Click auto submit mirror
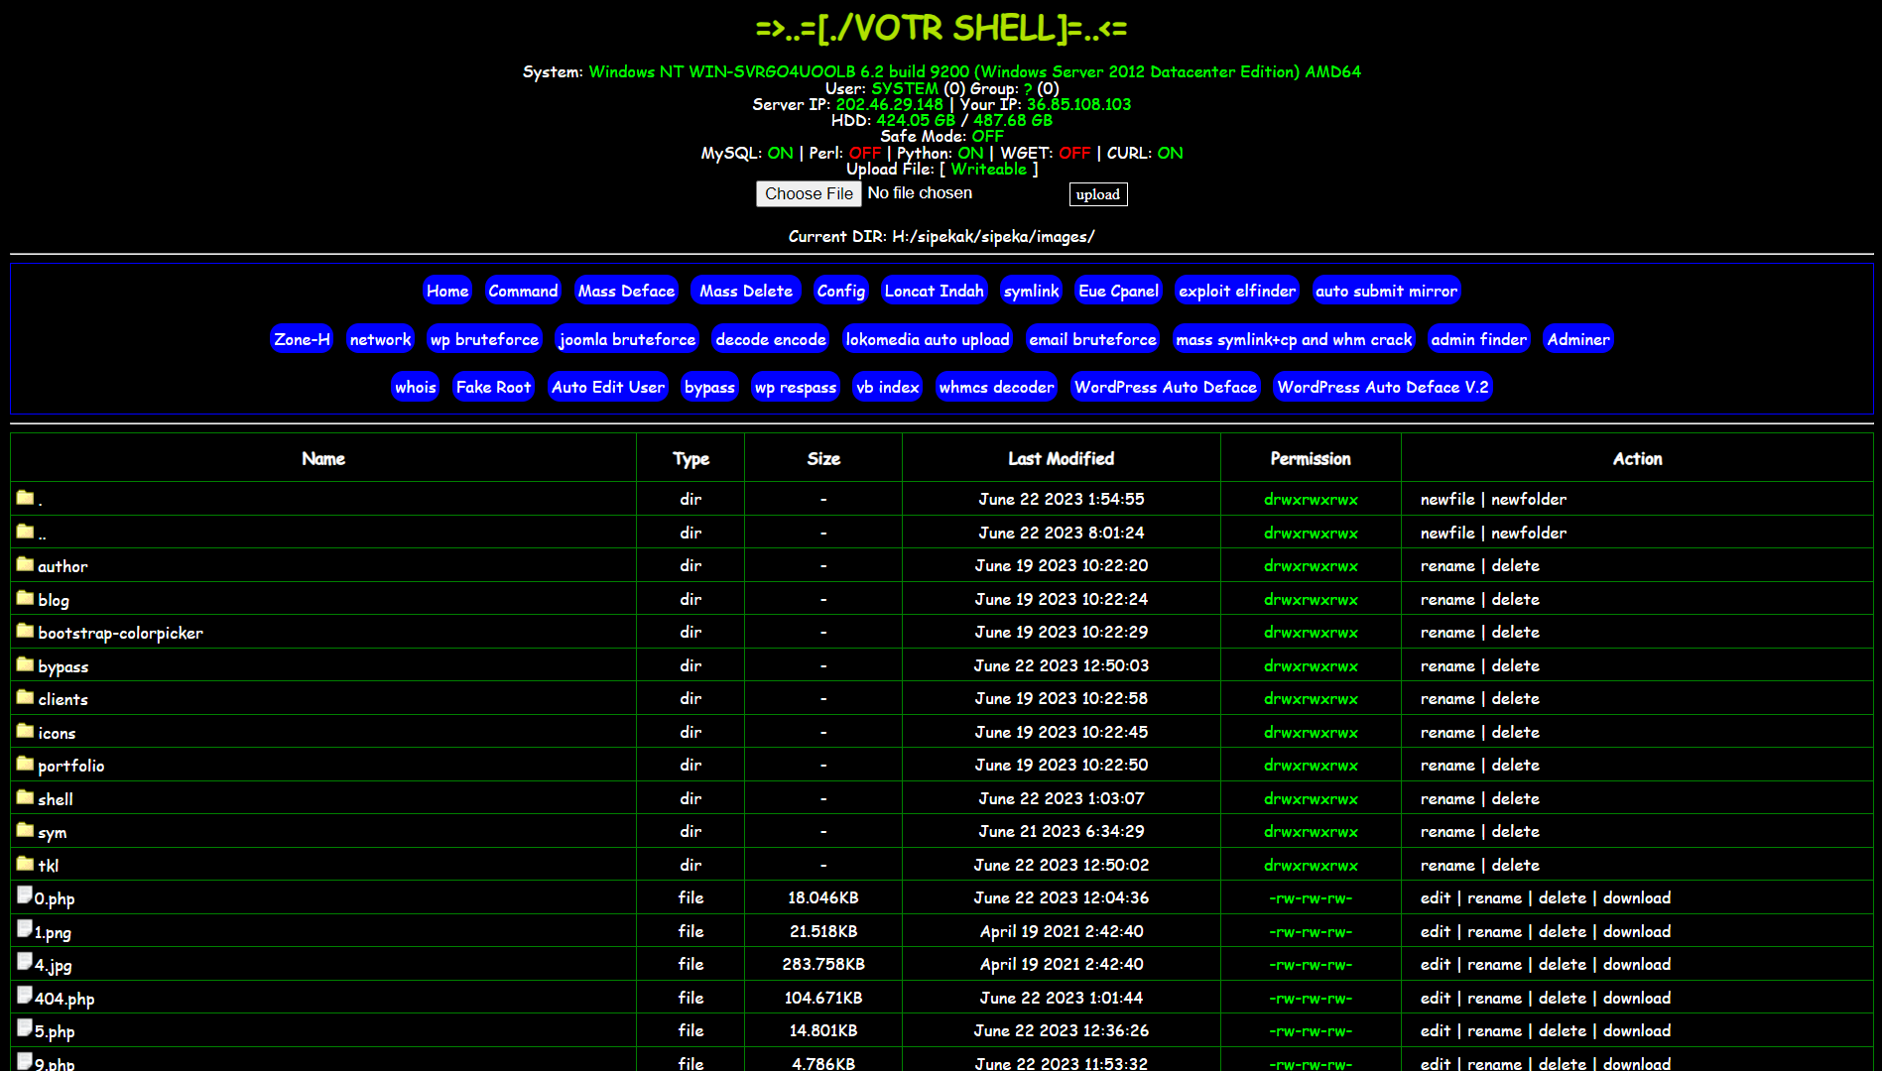The width and height of the screenshot is (1882, 1071). 1387,291
